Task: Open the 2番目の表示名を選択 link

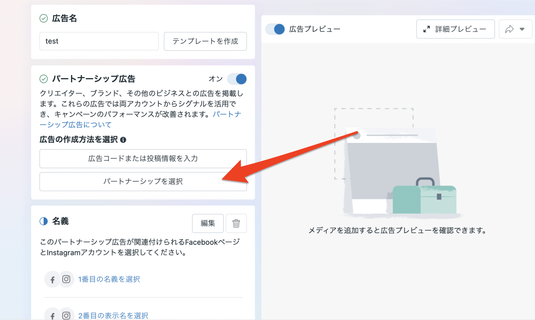Action: coord(113,315)
